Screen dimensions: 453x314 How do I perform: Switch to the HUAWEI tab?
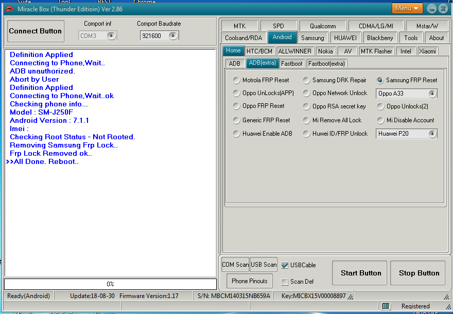pos(345,38)
